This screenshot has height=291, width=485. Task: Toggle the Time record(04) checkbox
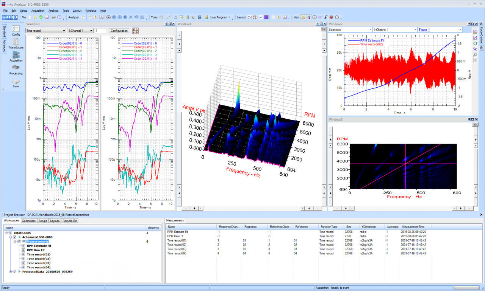tap(23, 267)
